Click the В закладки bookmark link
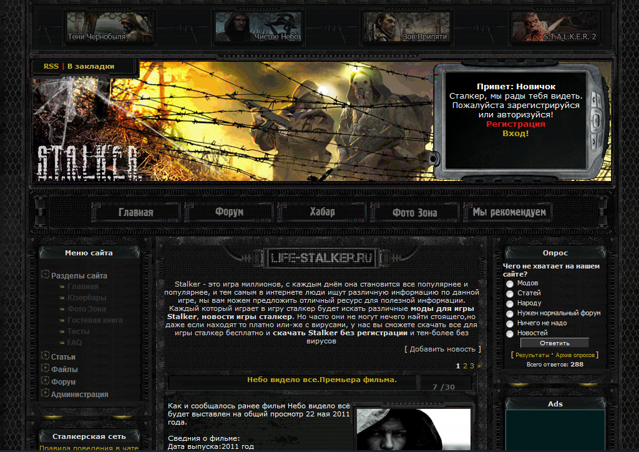Viewport: 639px width, 452px height. (x=90, y=66)
